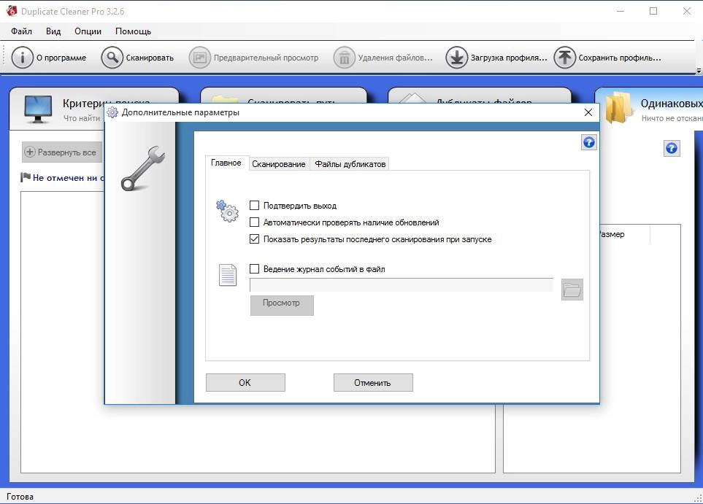This screenshot has width=703, height=504.
Task: Open the Файлы дубликатов tab in the dialog
Action: coord(350,164)
